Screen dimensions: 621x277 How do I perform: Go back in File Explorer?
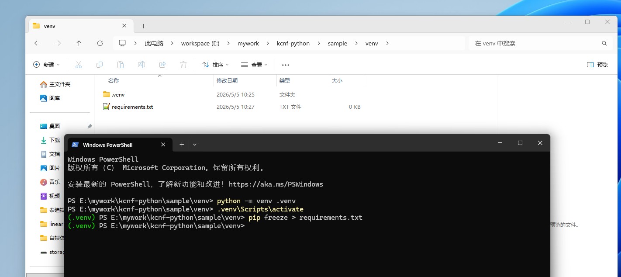coord(37,43)
